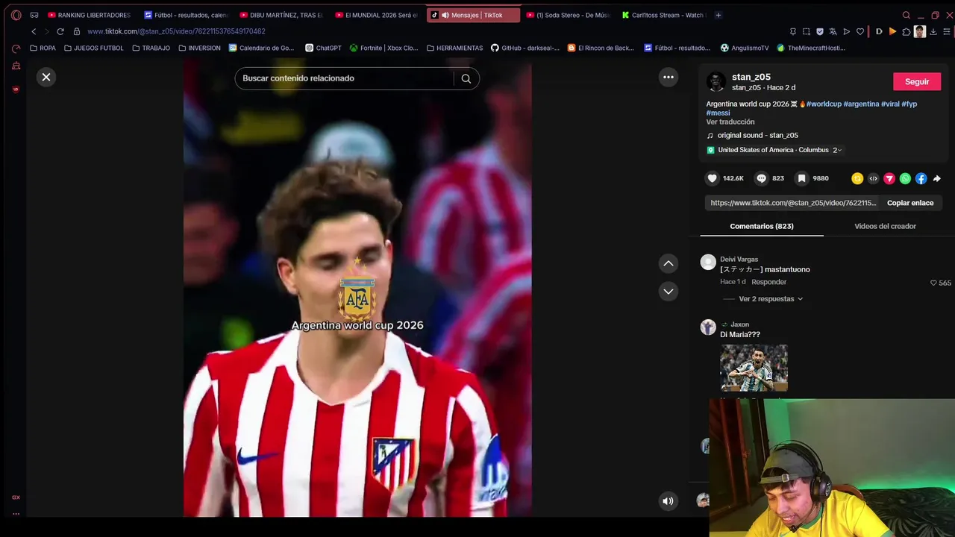Image resolution: width=955 pixels, height=537 pixels.
Task: Open a new browser tab
Action: (x=718, y=15)
